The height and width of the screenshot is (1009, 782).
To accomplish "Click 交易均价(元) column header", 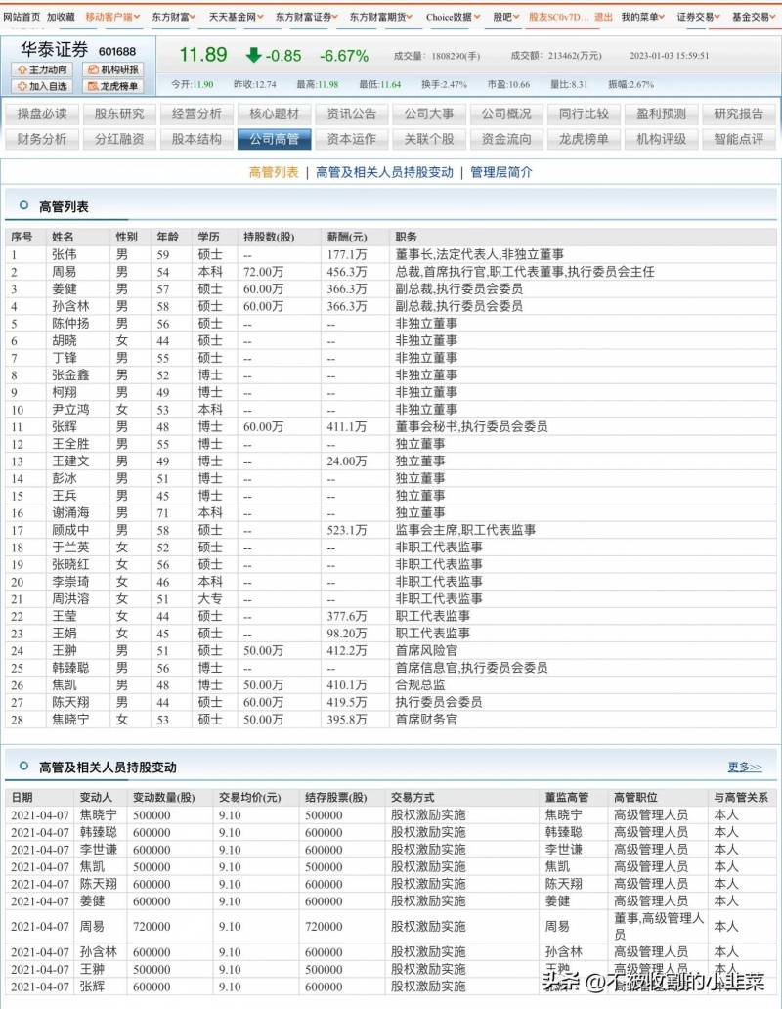I will pos(249,797).
